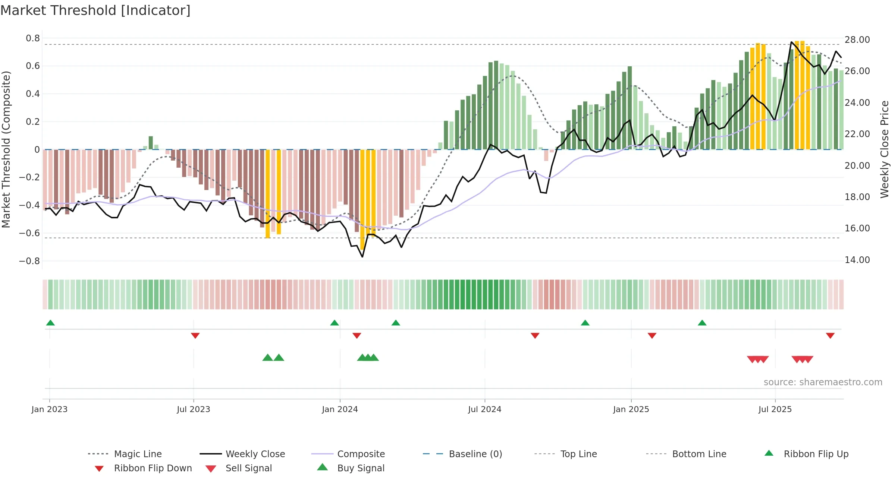Click the Market Threshold [Indicator] chart title
The height and width of the screenshot is (503, 895).
[x=95, y=10]
